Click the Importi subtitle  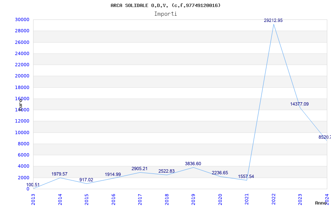[165, 14]
